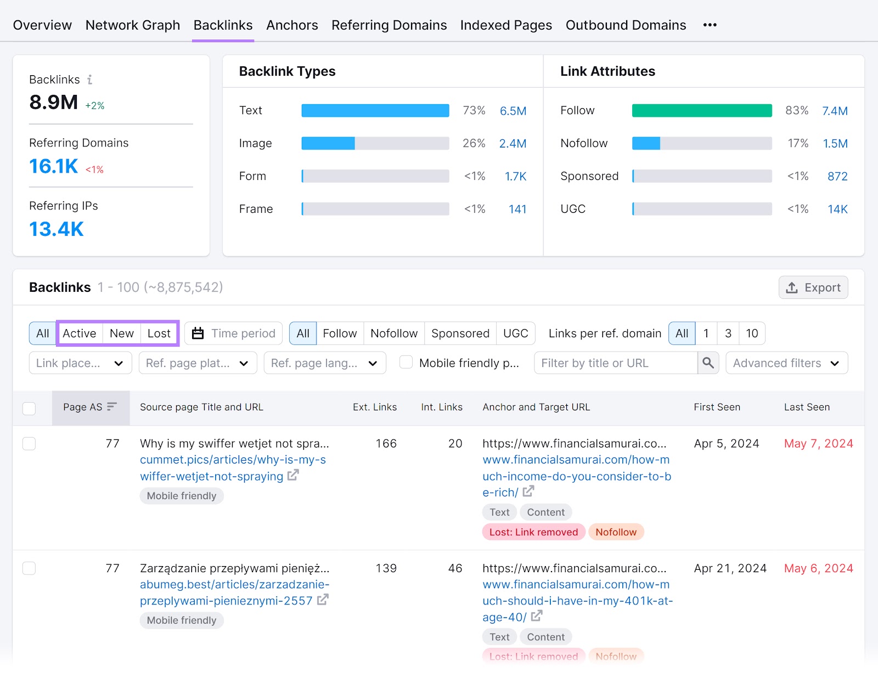Switch to the Anchors tab
The width and height of the screenshot is (878, 673).
pyautogui.click(x=292, y=25)
